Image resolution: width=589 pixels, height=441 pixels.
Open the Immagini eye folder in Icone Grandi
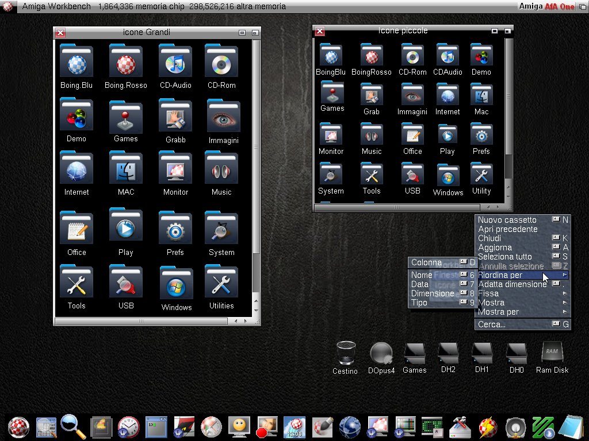(x=223, y=118)
